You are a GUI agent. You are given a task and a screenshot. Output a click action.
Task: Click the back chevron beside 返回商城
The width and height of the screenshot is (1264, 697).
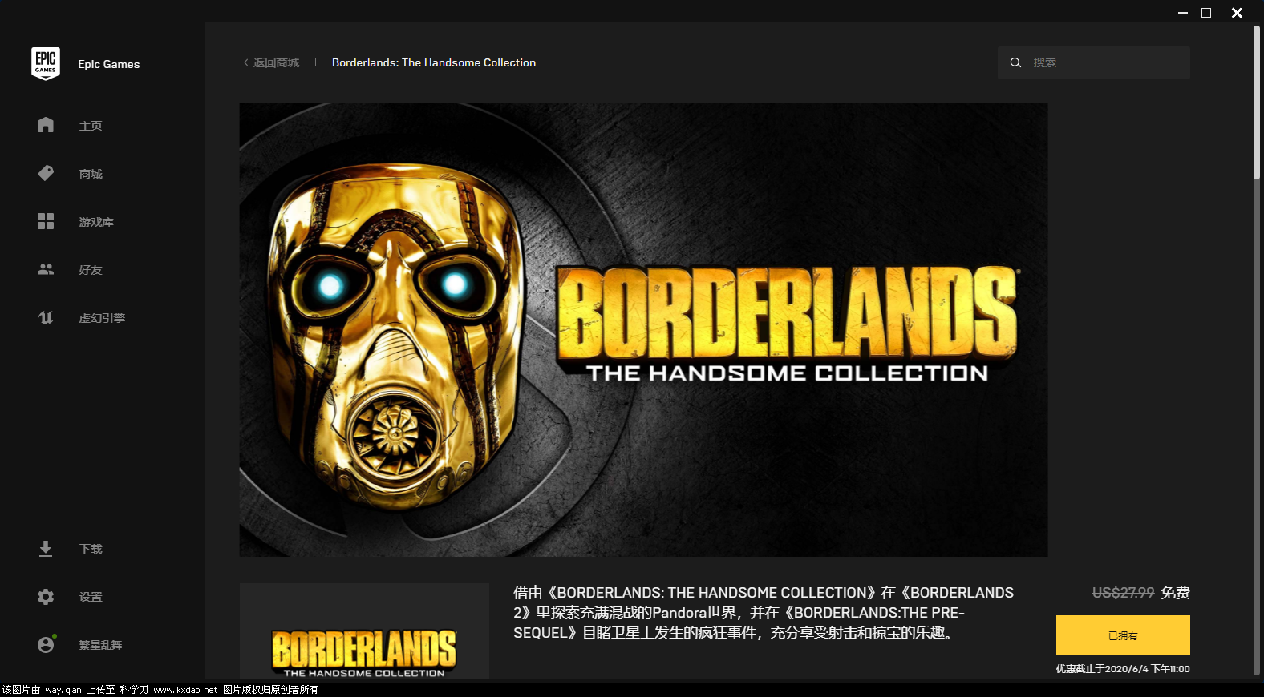point(246,62)
